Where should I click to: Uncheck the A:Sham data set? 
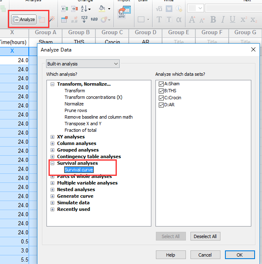click(x=161, y=84)
